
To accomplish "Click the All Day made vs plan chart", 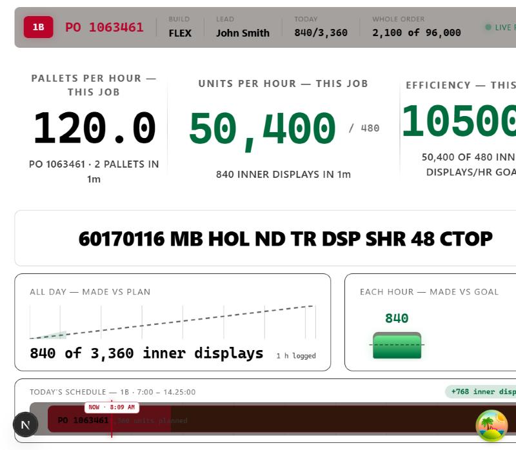I will point(173,322).
